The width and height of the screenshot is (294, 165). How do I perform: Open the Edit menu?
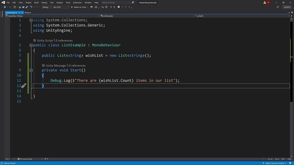click(14, 3)
